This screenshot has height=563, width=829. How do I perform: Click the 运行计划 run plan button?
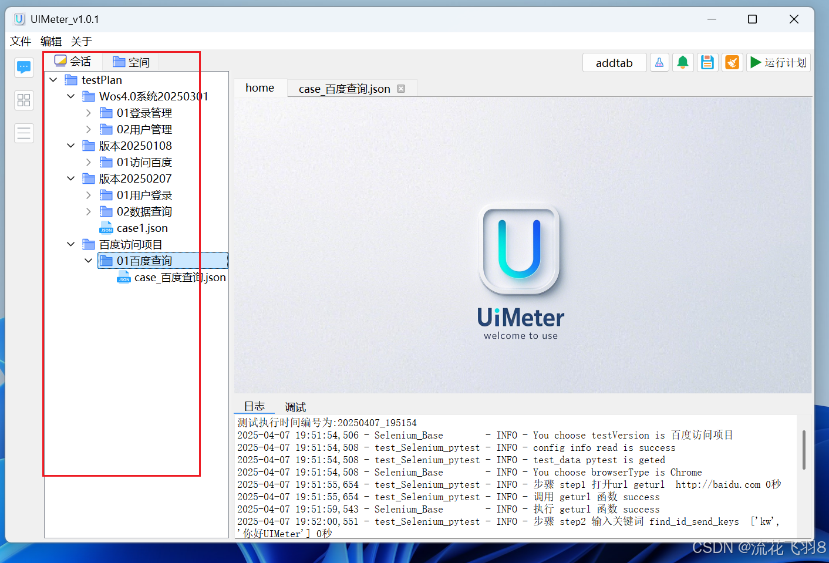click(x=779, y=62)
